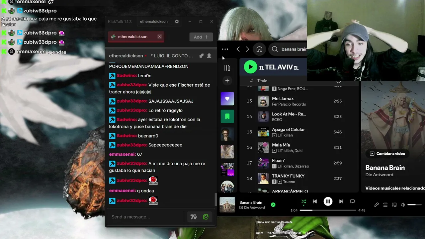Pause the current song
This screenshot has height=239, width=425.
(328, 201)
